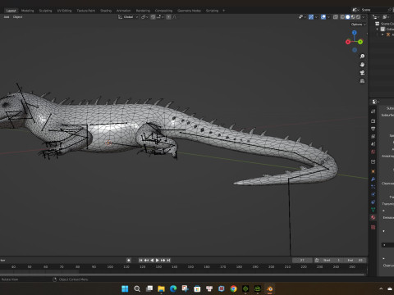Screen dimensions: 394x295
Task: Switch to Shading workspace tab
Action: pos(106,11)
